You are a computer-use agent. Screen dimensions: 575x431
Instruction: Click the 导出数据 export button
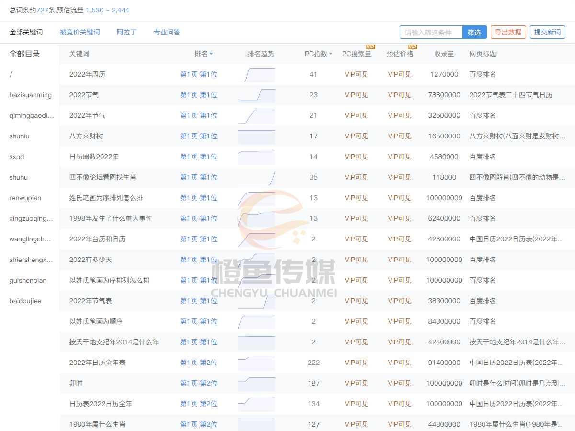(x=508, y=32)
